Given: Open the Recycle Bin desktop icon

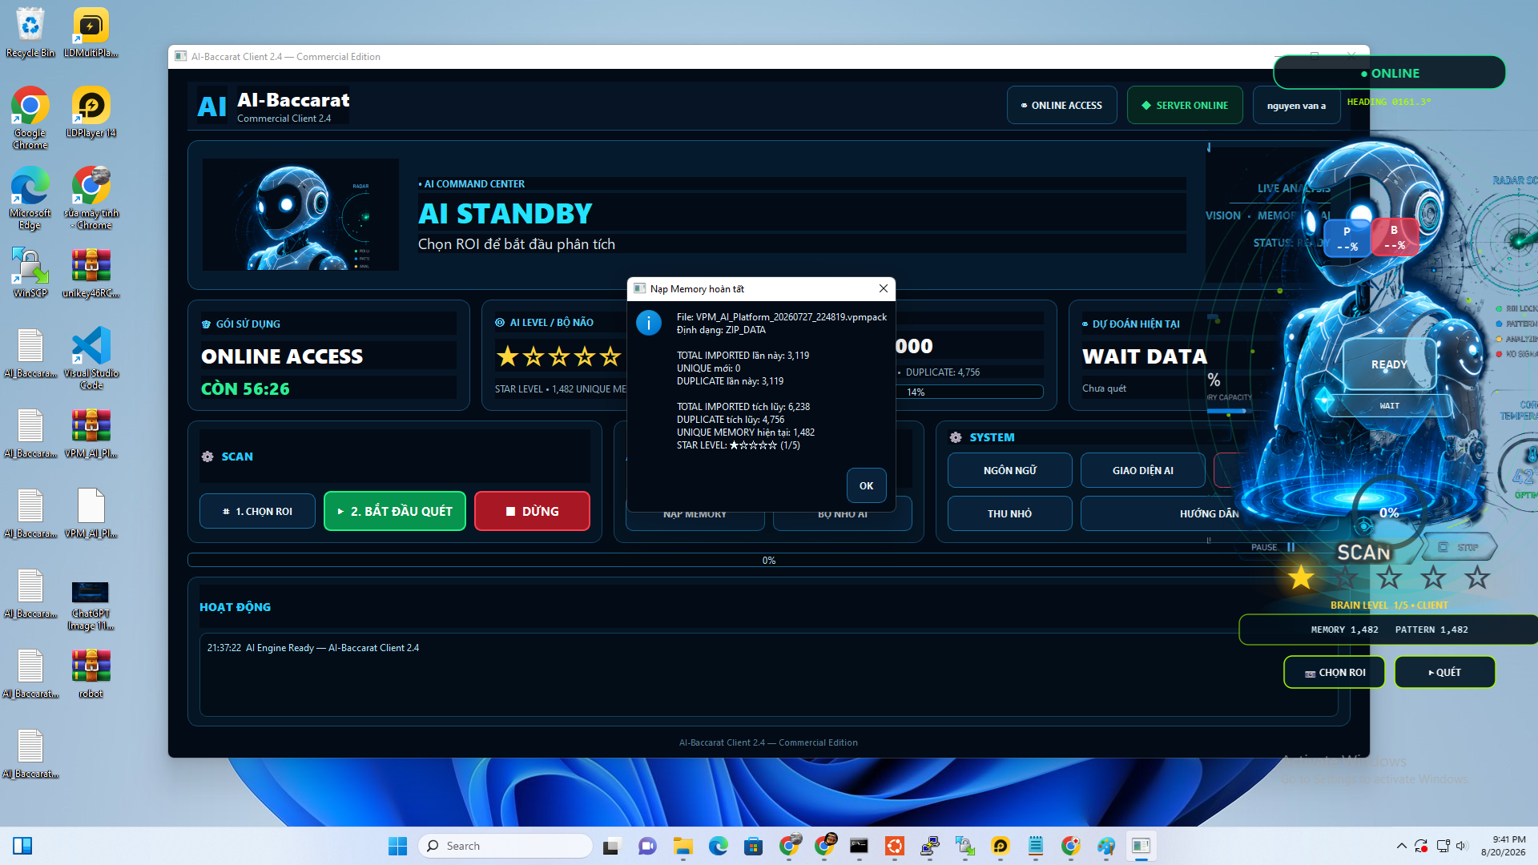Looking at the screenshot, I should point(30,33).
